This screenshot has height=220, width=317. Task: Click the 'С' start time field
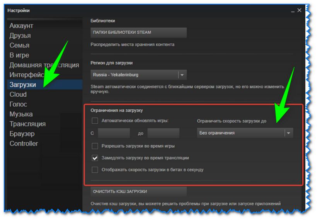pyautogui.click(x=114, y=133)
